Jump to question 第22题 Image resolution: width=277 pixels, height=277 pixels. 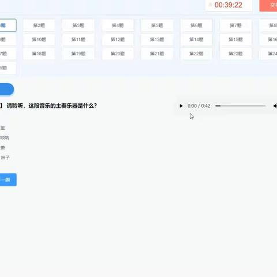196,54
